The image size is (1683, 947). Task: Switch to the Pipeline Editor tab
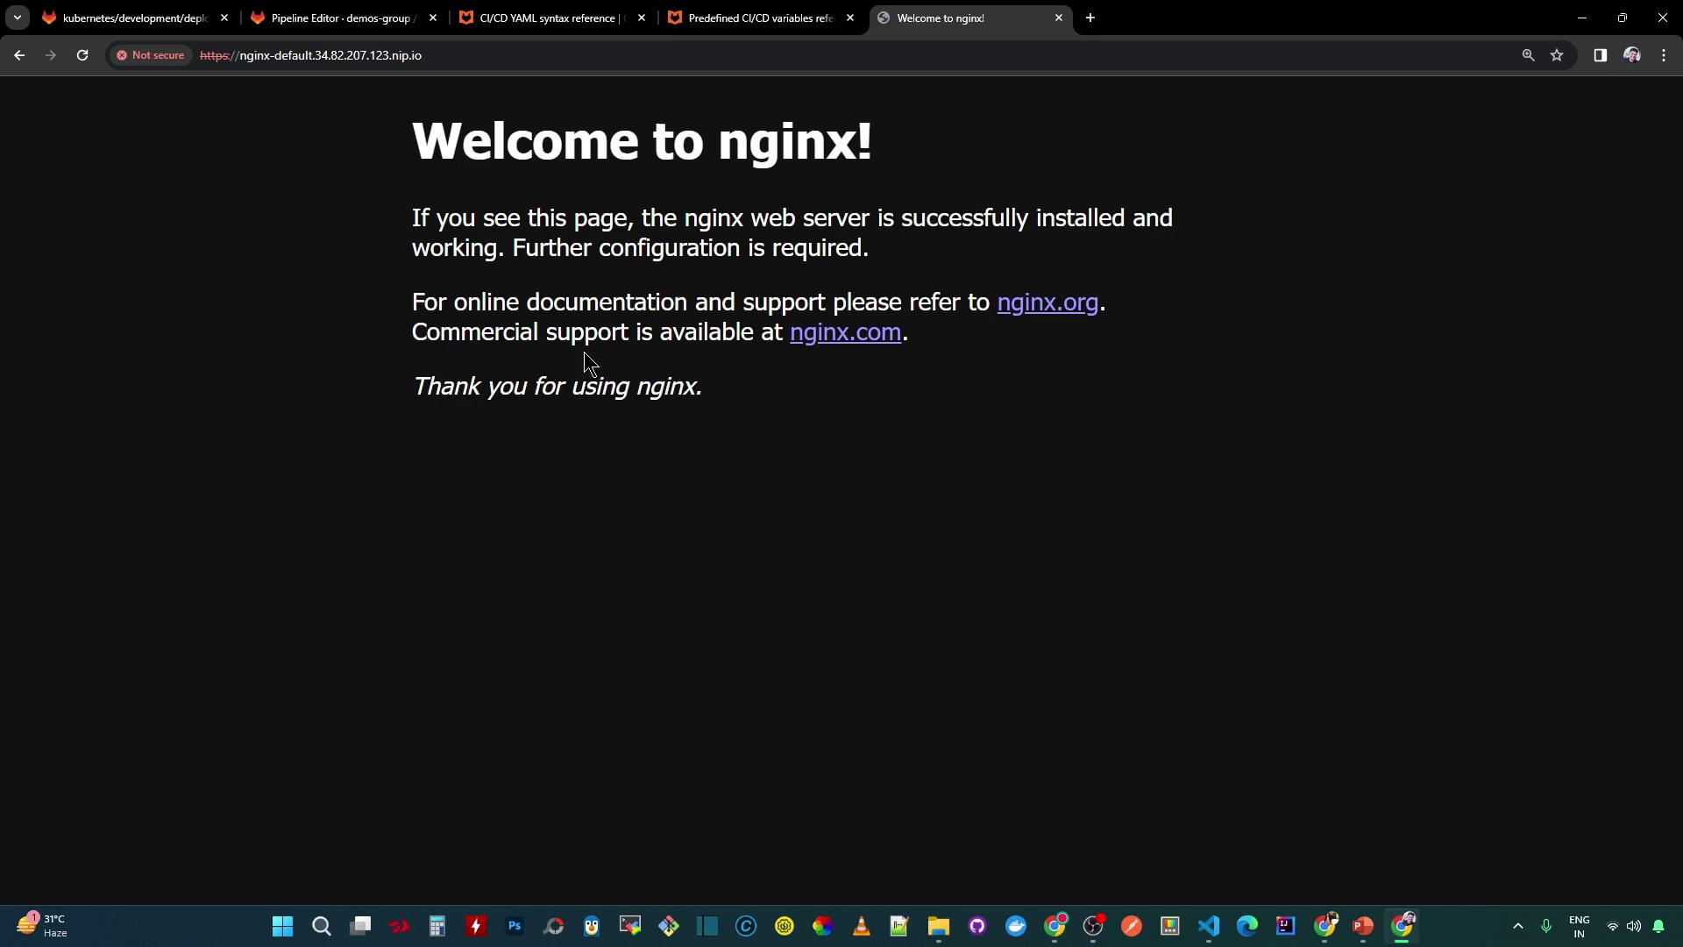click(x=342, y=18)
